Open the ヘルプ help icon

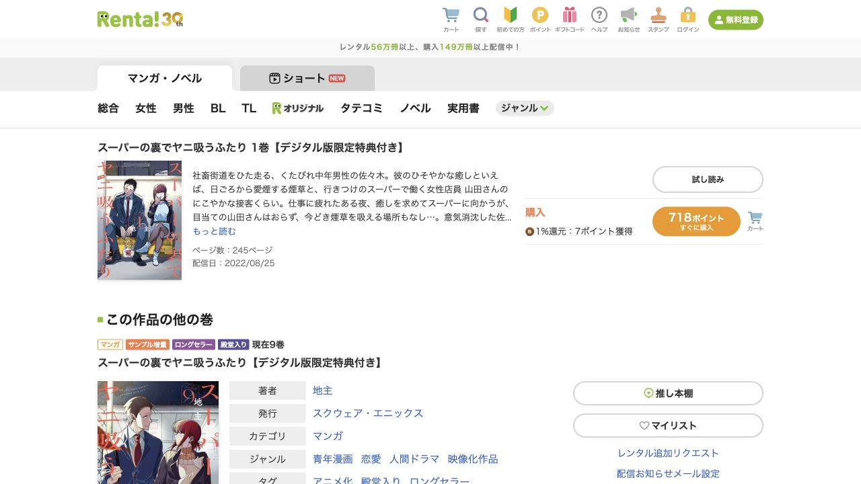coord(599,19)
